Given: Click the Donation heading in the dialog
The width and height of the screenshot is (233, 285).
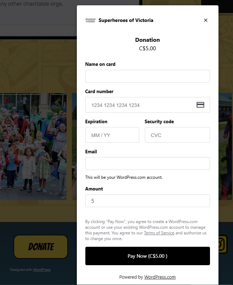Looking at the screenshot, I should 147,40.
